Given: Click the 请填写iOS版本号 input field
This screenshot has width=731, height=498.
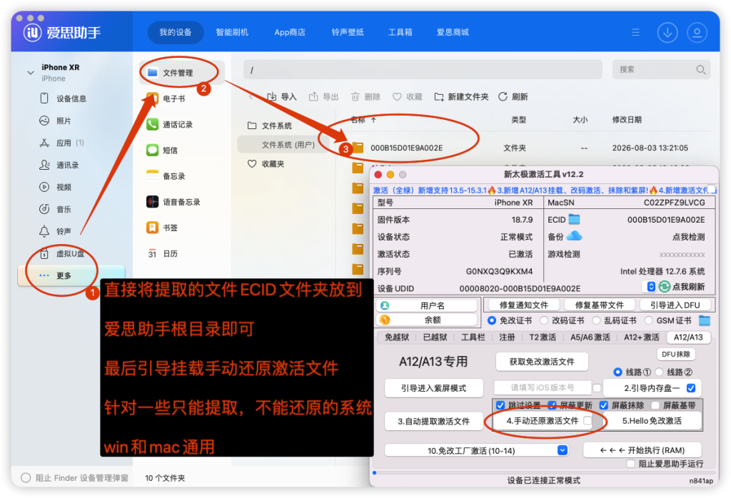Looking at the screenshot, I should click(x=543, y=387).
